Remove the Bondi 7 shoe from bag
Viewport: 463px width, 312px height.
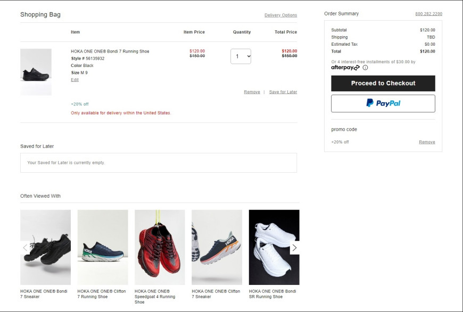pos(252,92)
